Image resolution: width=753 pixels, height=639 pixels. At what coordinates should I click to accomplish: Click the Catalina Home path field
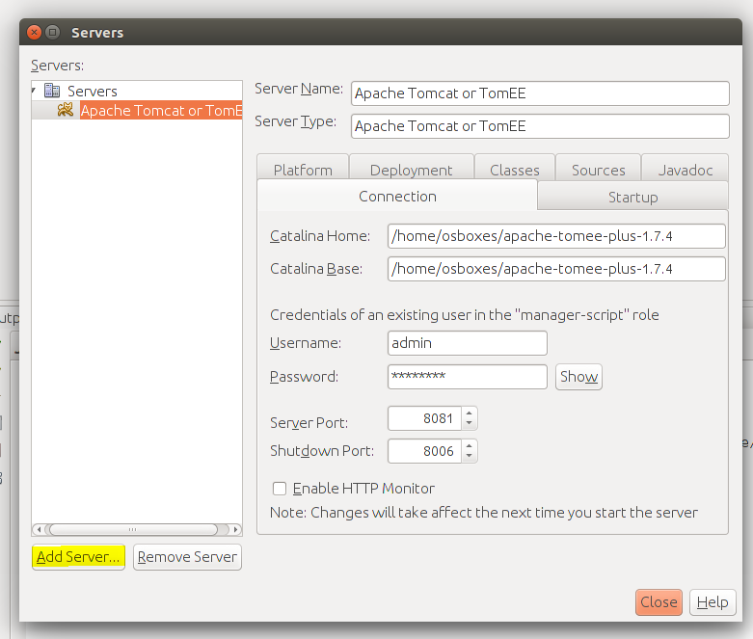click(x=556, y=236)
